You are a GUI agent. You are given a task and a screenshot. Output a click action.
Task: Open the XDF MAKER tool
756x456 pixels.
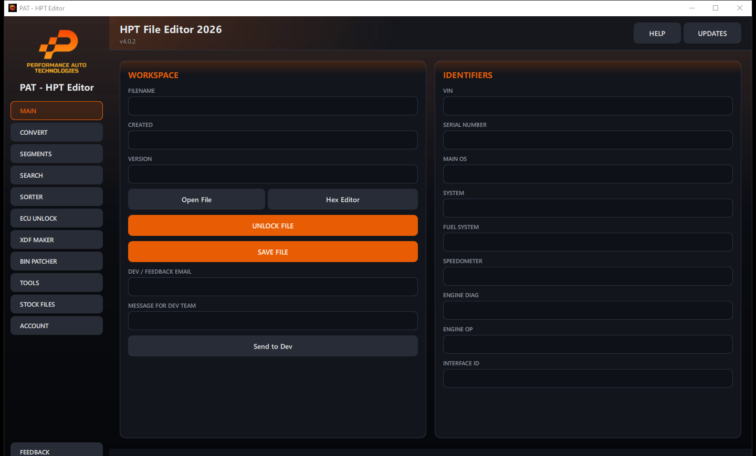point(57,240)
